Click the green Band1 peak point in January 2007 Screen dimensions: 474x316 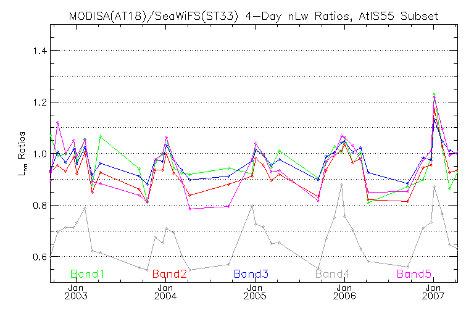tap(434, 94)
